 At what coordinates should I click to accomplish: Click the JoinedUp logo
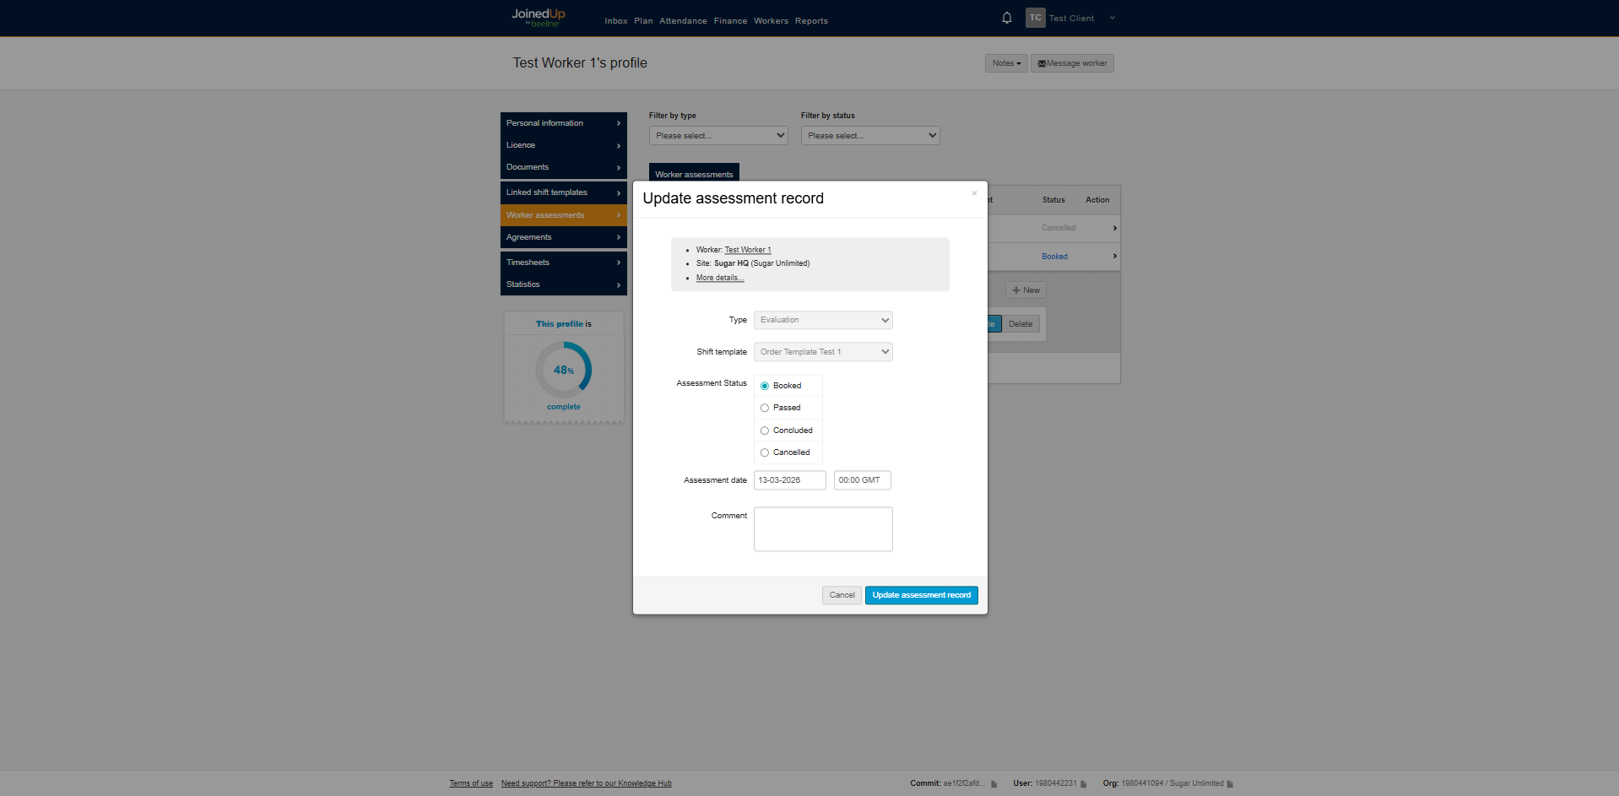click(538, 17)
